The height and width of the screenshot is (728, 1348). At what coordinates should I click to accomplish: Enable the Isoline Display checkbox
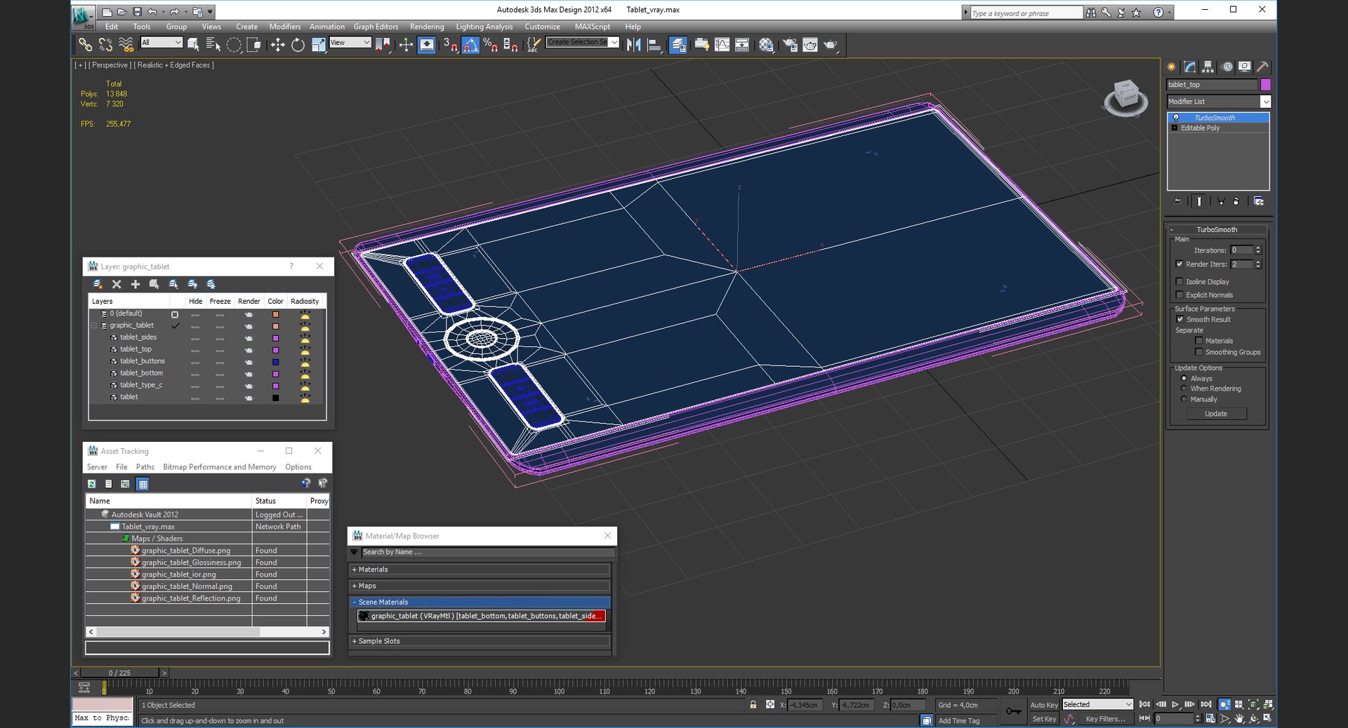[1180, 281]
